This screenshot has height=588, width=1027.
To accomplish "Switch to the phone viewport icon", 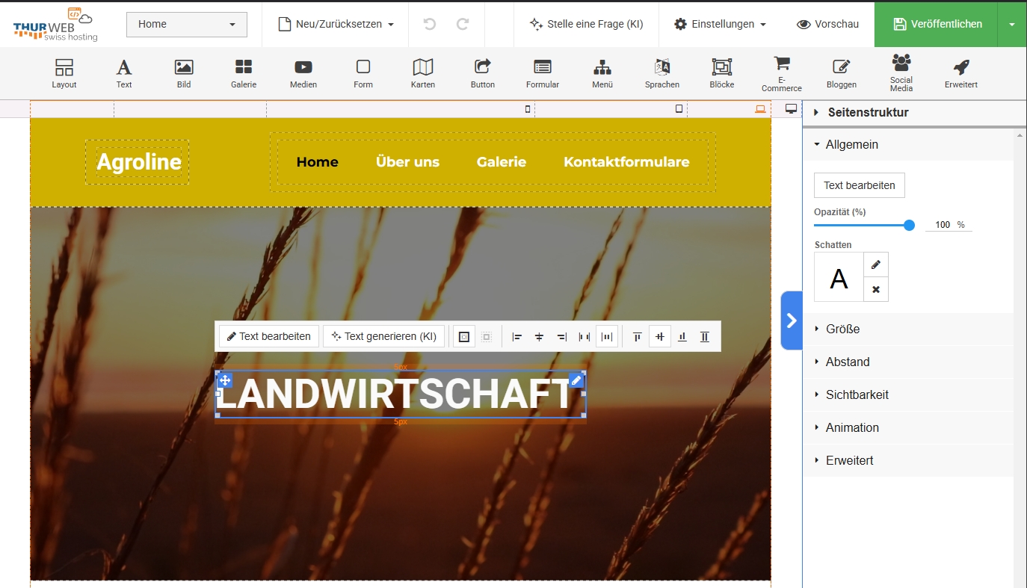I will click(528, 109).
